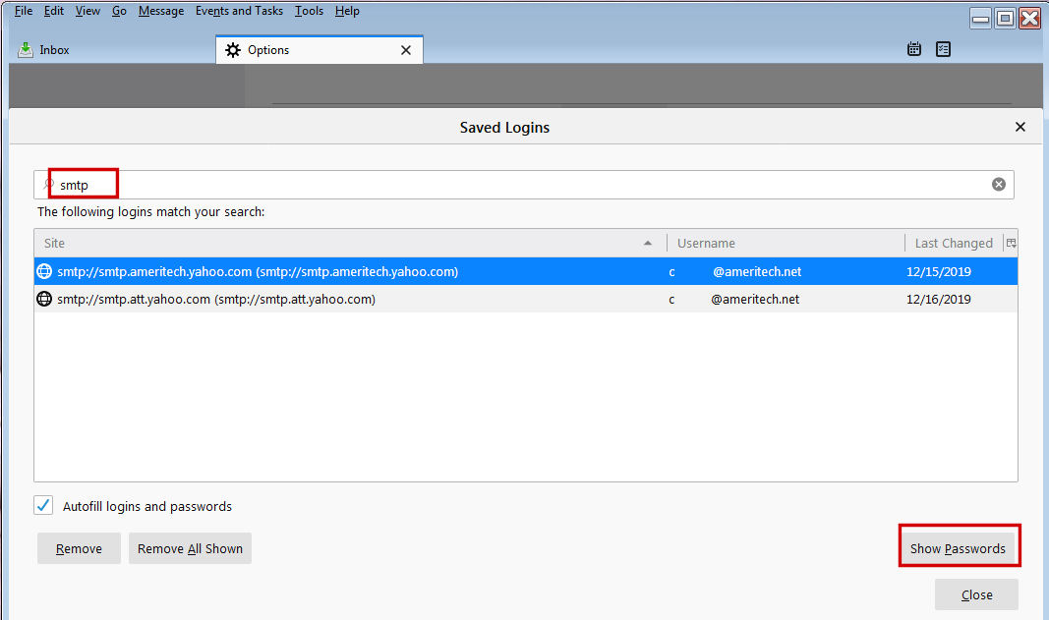Click into the smtp search field

click(524, 185)
